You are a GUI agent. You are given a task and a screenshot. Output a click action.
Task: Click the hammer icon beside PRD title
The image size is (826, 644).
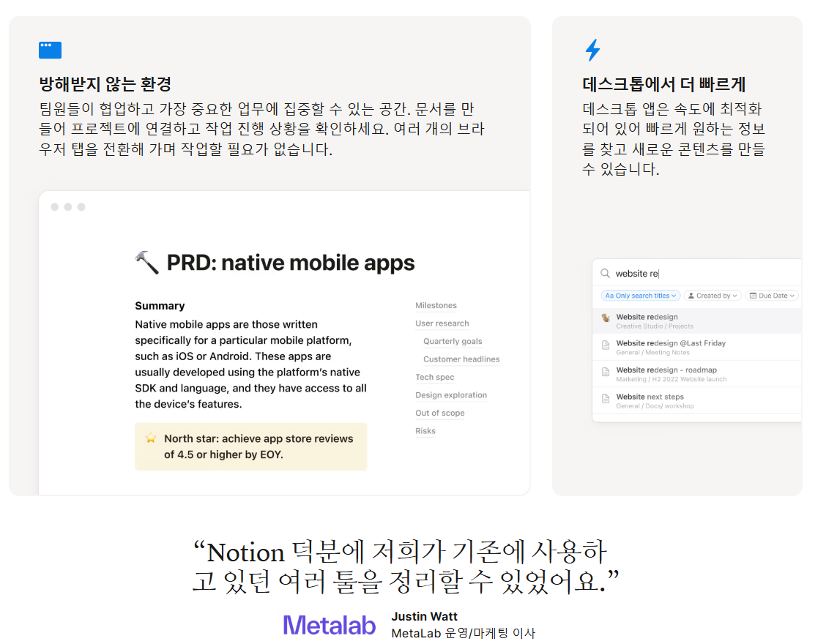coord(146,262)
